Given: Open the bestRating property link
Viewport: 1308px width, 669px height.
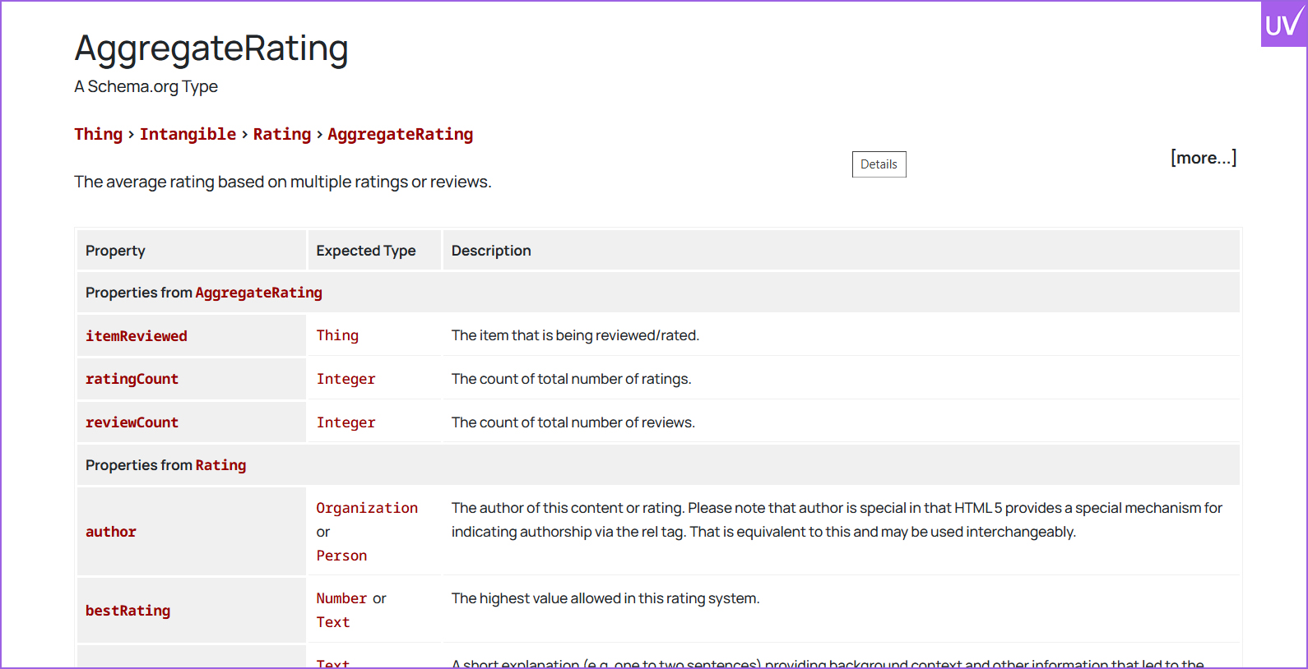Looking at the screenshot, I should click(128, 611).
